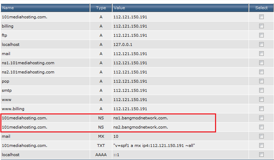Select the TXT spf record checkbox
The width and height of the screenshot is (274, 160).
pyautogui.click(x=261, y=145)
